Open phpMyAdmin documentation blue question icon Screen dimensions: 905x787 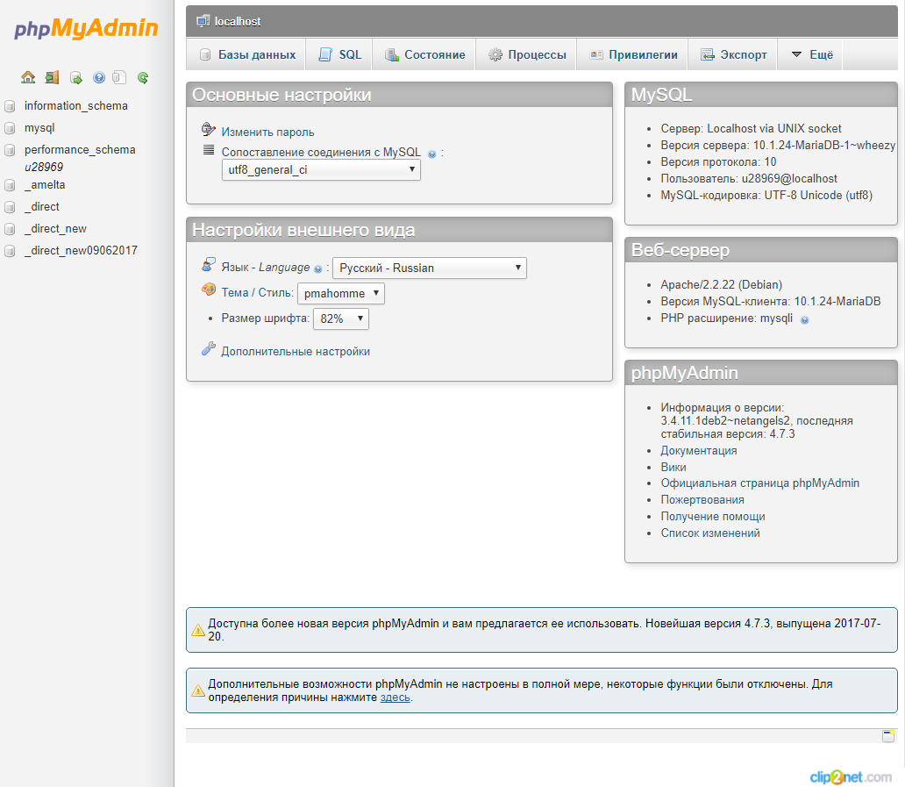point(99,77)
